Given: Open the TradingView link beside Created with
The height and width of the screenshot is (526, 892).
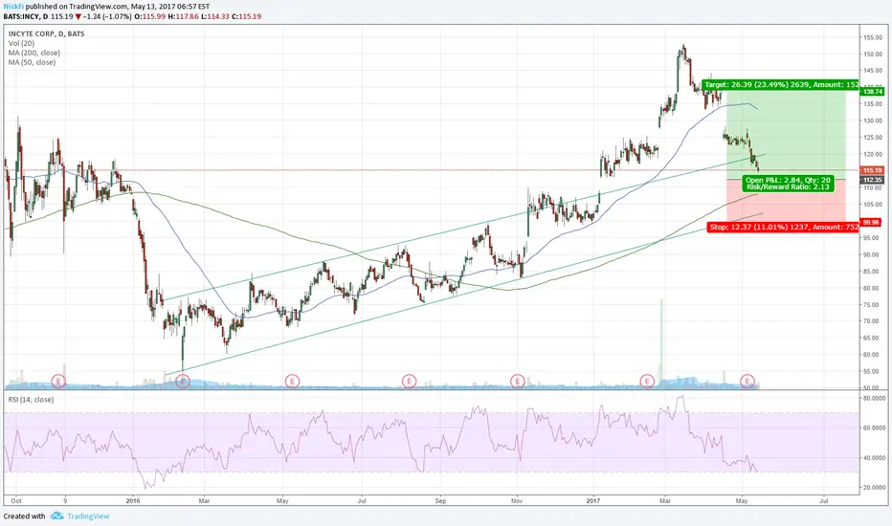Looking at the screenshot, I should [x=88, y=516].
